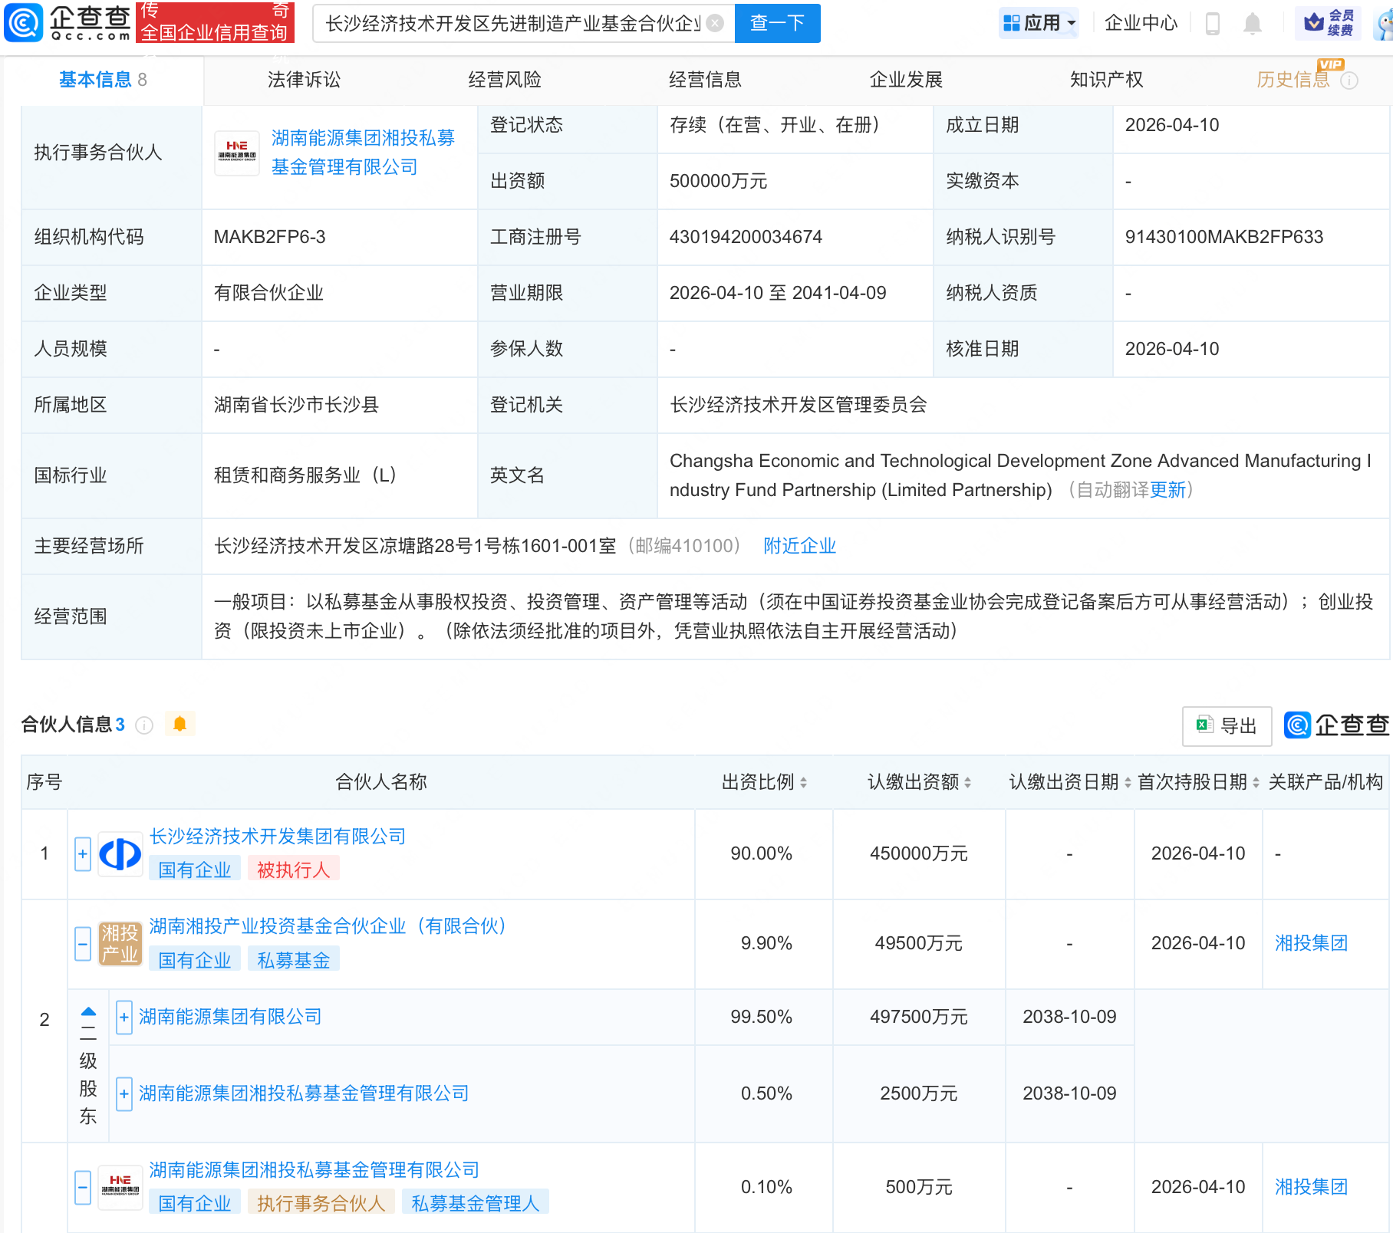Open the 应用 dropdown menu
This screenshot has height=1233, width=1393.
(x=1039, y=22)
